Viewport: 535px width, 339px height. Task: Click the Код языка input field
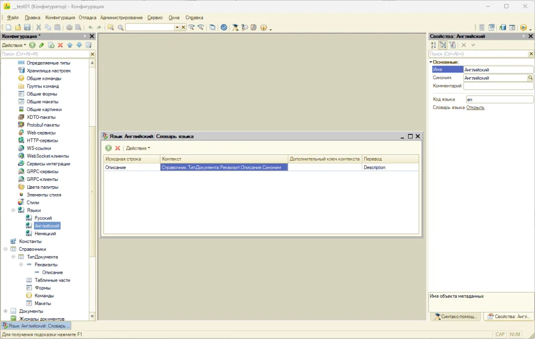(499, 100)
